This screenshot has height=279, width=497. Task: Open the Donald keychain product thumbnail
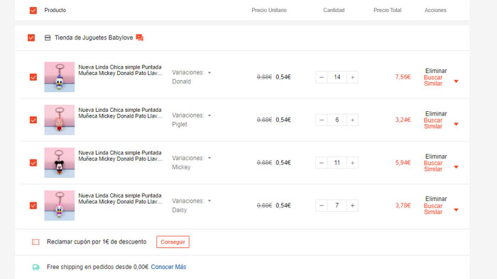coord(59,77)
